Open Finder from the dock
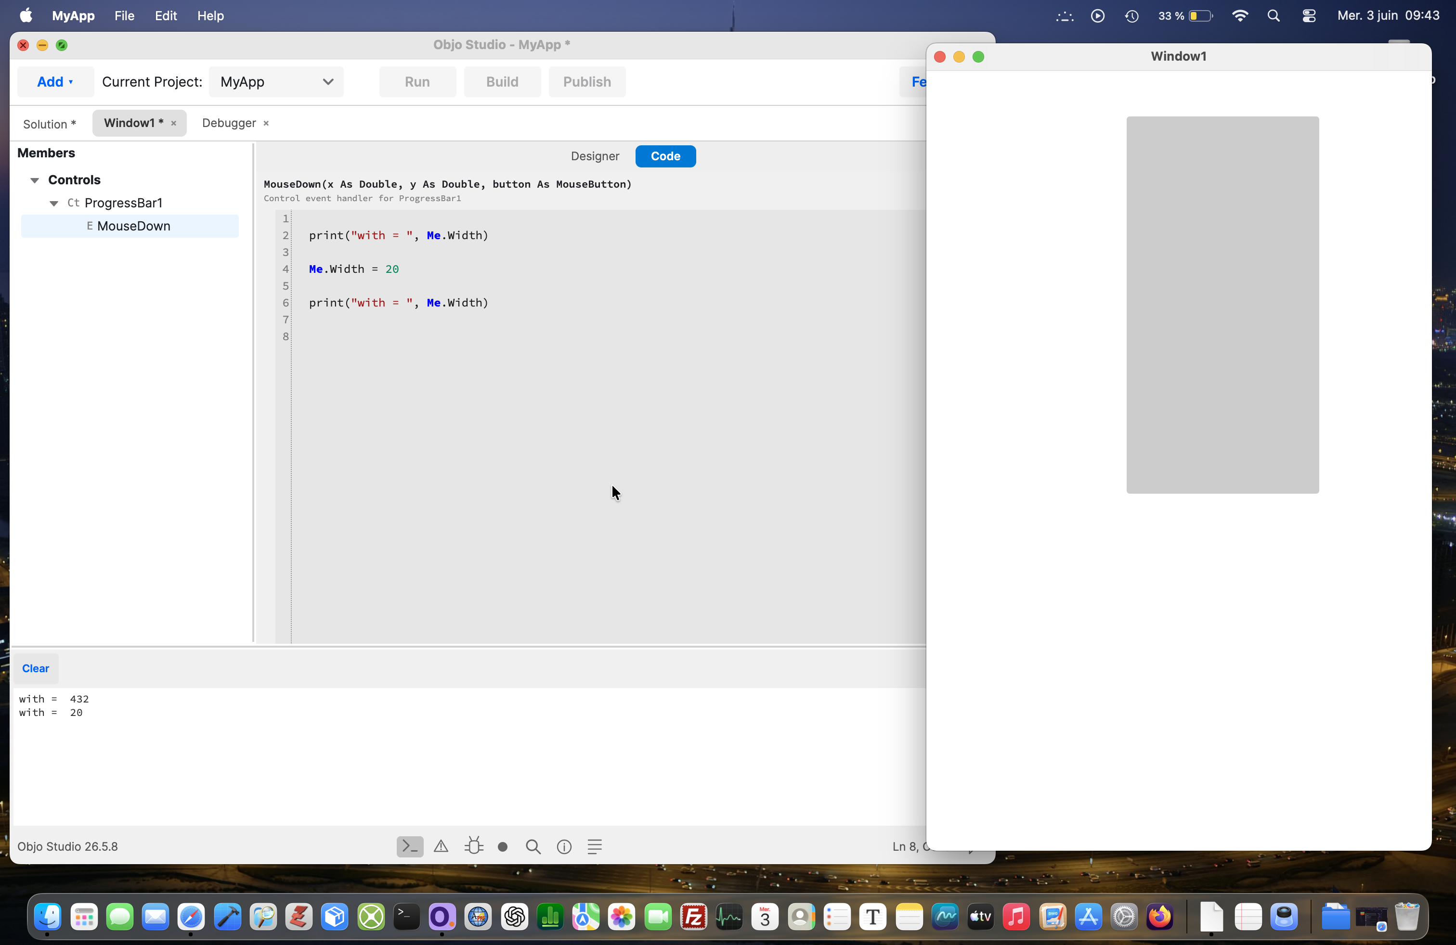 [x=48, y=916]
